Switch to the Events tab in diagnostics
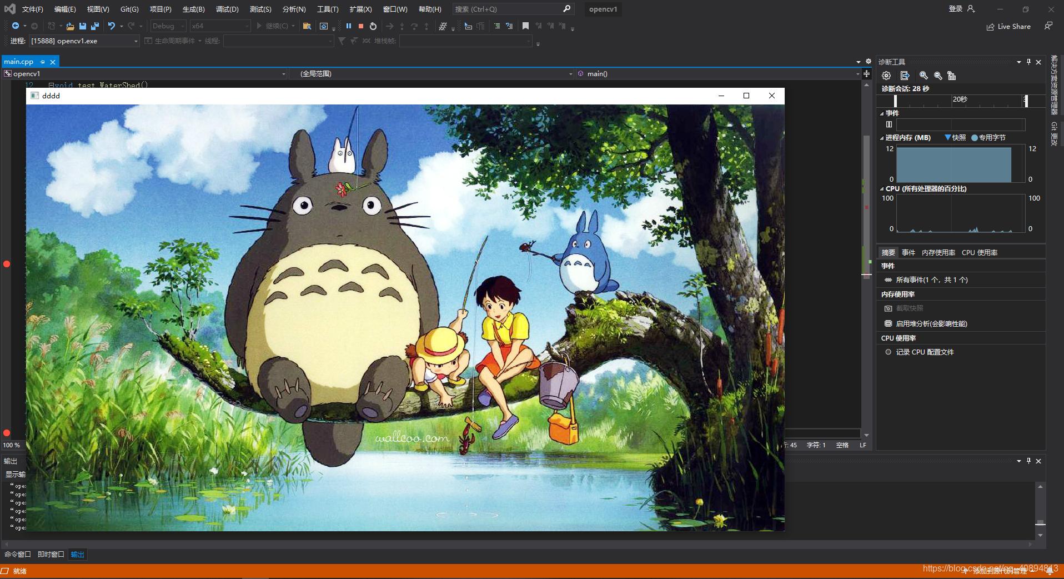Viewport: 1064px width, 579px height. (x=909, y=252)
